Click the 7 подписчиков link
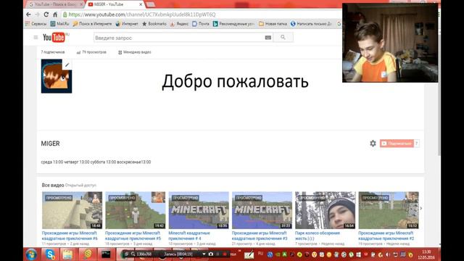The image size is (464, 261). coord(53,52)
